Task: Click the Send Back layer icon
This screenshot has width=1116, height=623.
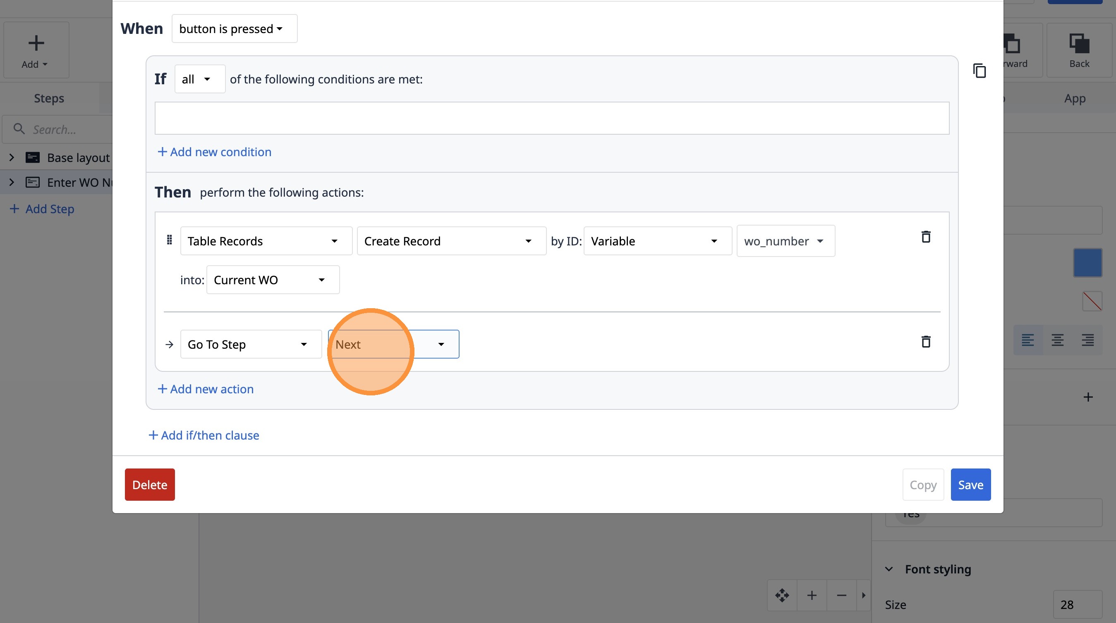Action: coord(1079,44)
